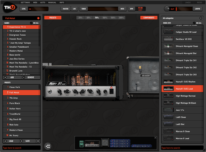Screen dimensions: 206x152
Task: Select the single blue rack unit in the overview
Action: click(x=141, y=146)
